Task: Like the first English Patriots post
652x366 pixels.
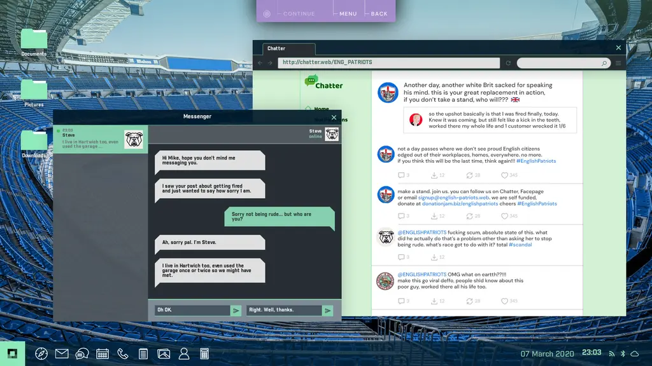Action: click(x=504, y=175)
